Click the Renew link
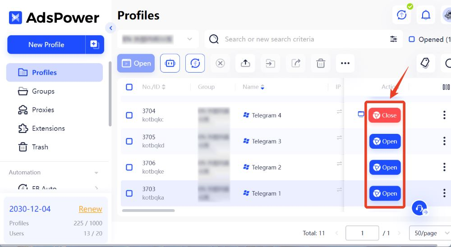The height and width of the screenshot is (247, 451). coord(90,209)
